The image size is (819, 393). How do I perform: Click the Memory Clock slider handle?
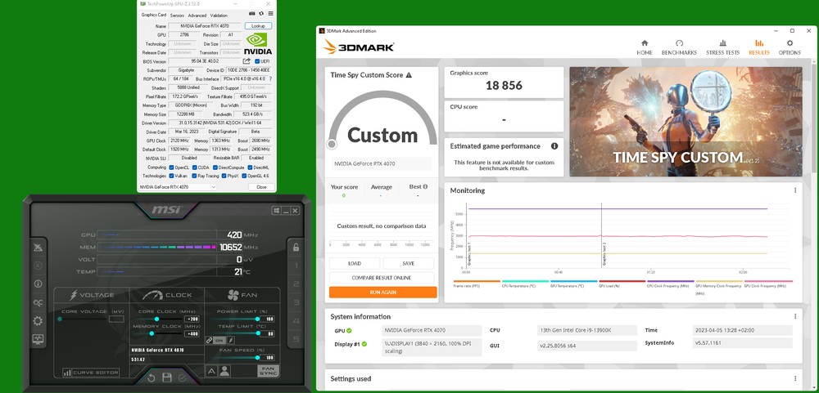(x=152, y=333)
